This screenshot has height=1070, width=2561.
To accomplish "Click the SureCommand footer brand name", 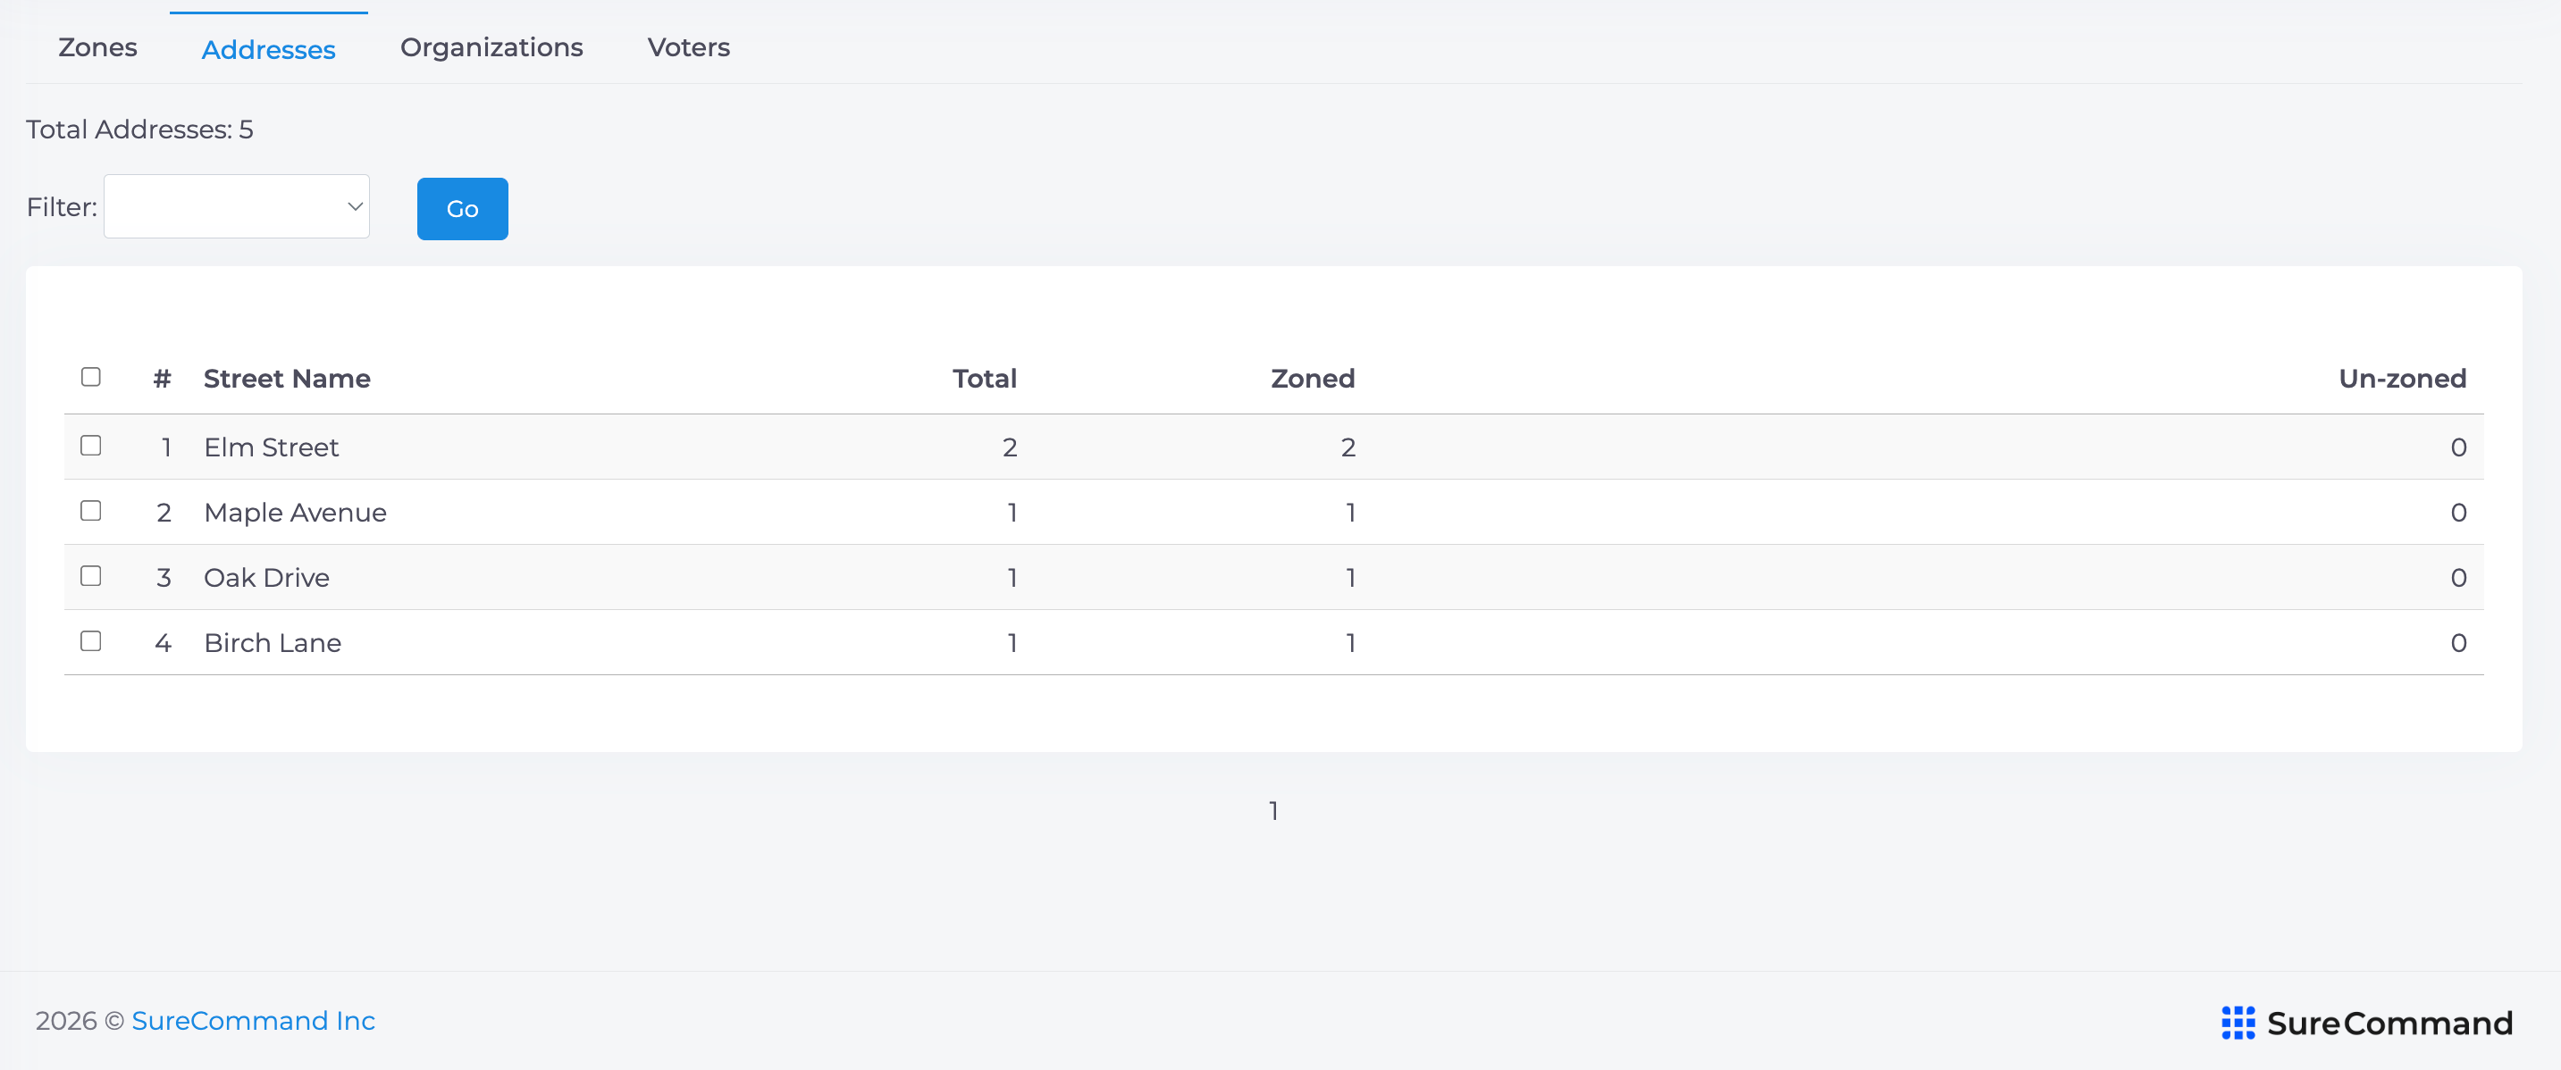I will (x=2389, y=1024).
